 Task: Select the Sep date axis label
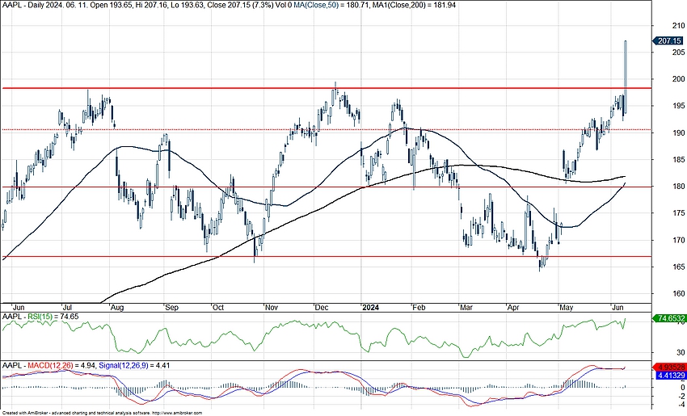click(x=171, y=308)
